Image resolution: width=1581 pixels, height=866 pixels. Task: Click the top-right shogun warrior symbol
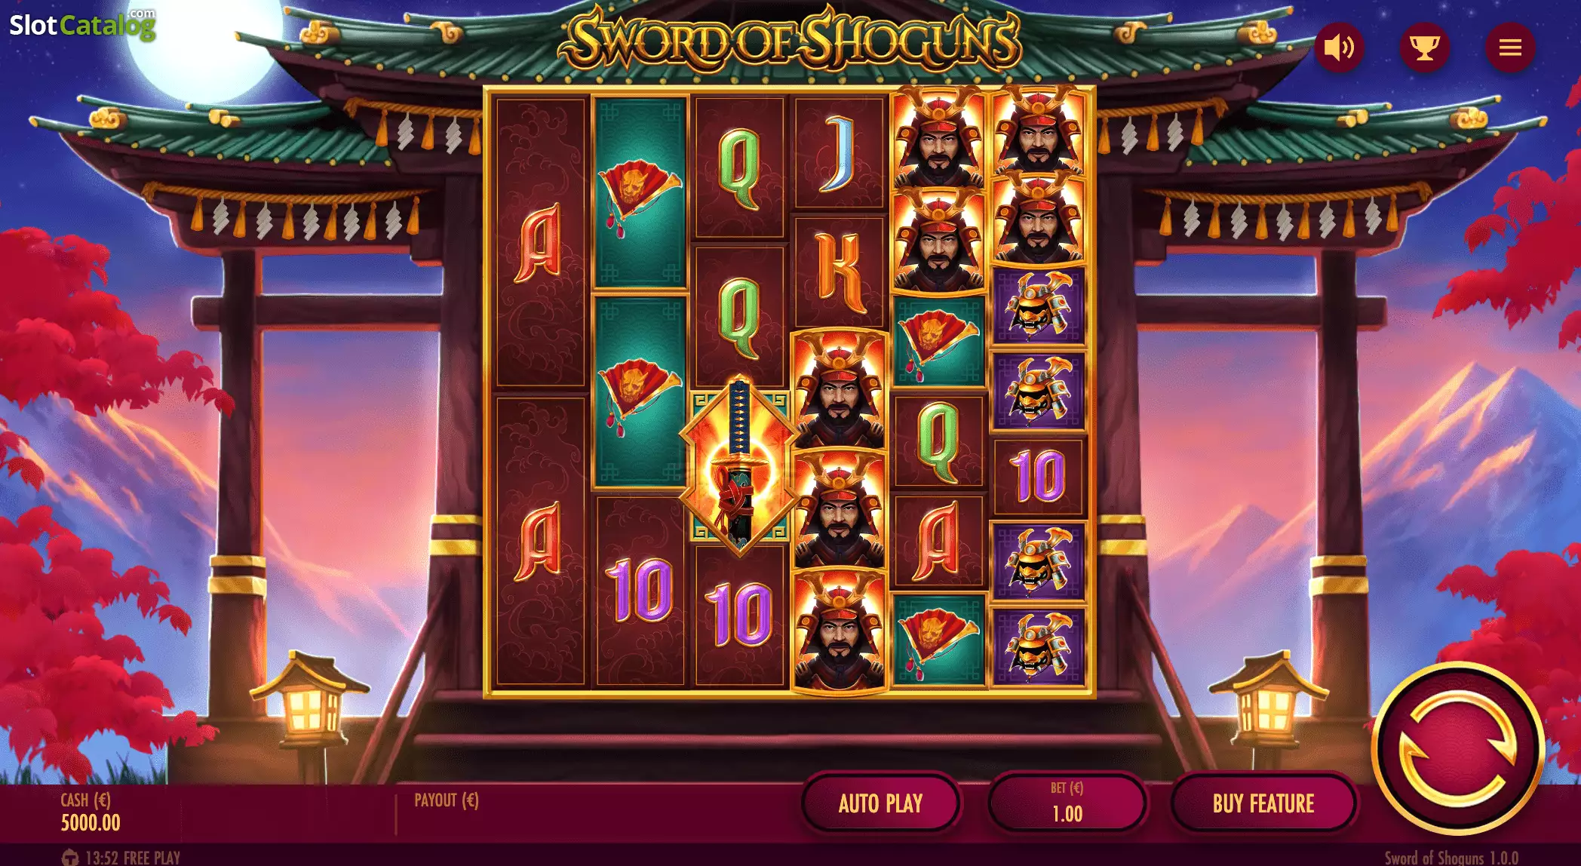1039,134
